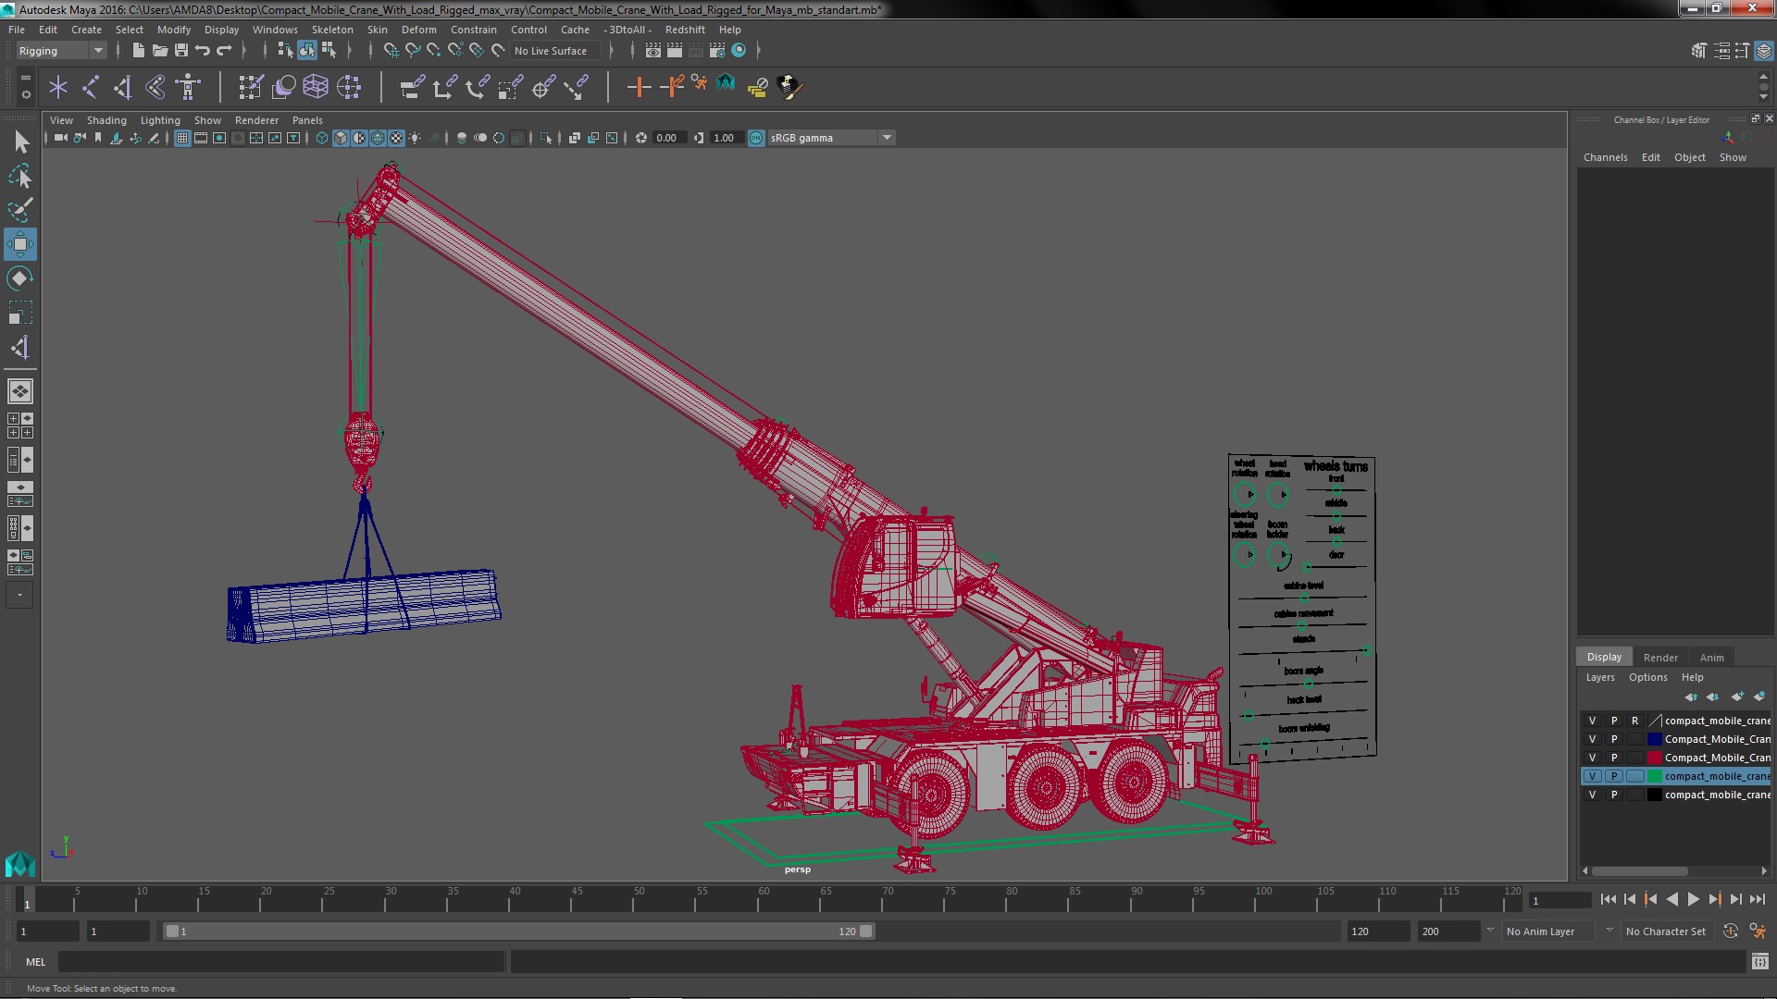The height and width of the screenshot is (999, 1777).
Task: Activate the Paint Selection tool
Action: (x=19, y=210)
